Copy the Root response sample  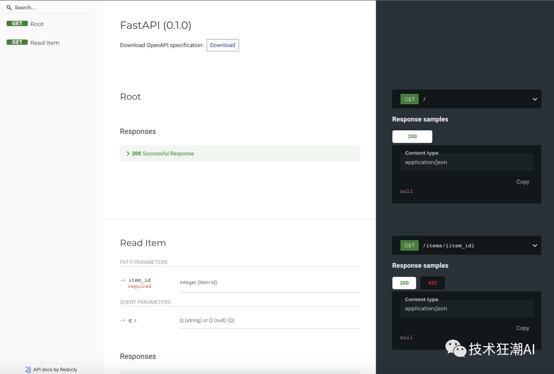point(523,182)
